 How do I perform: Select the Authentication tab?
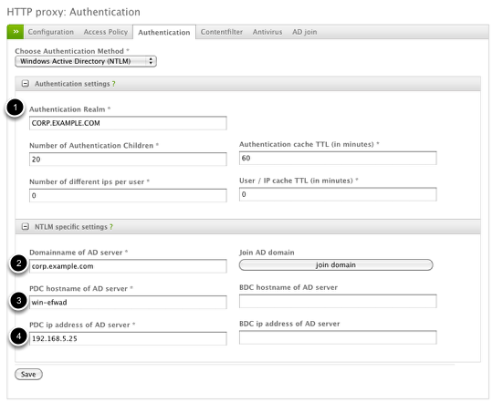click(164, 32)
